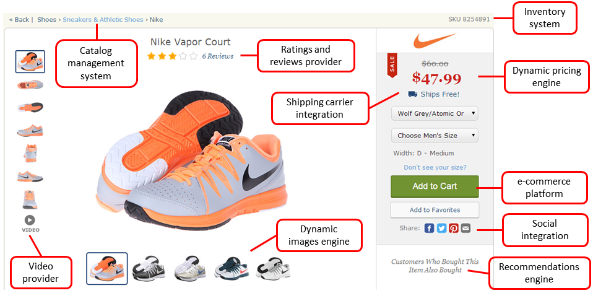Open the Wolf Grey/Atomic color dropdown
The width and height of the screenshot is (593, 293).
click(435, 114)
